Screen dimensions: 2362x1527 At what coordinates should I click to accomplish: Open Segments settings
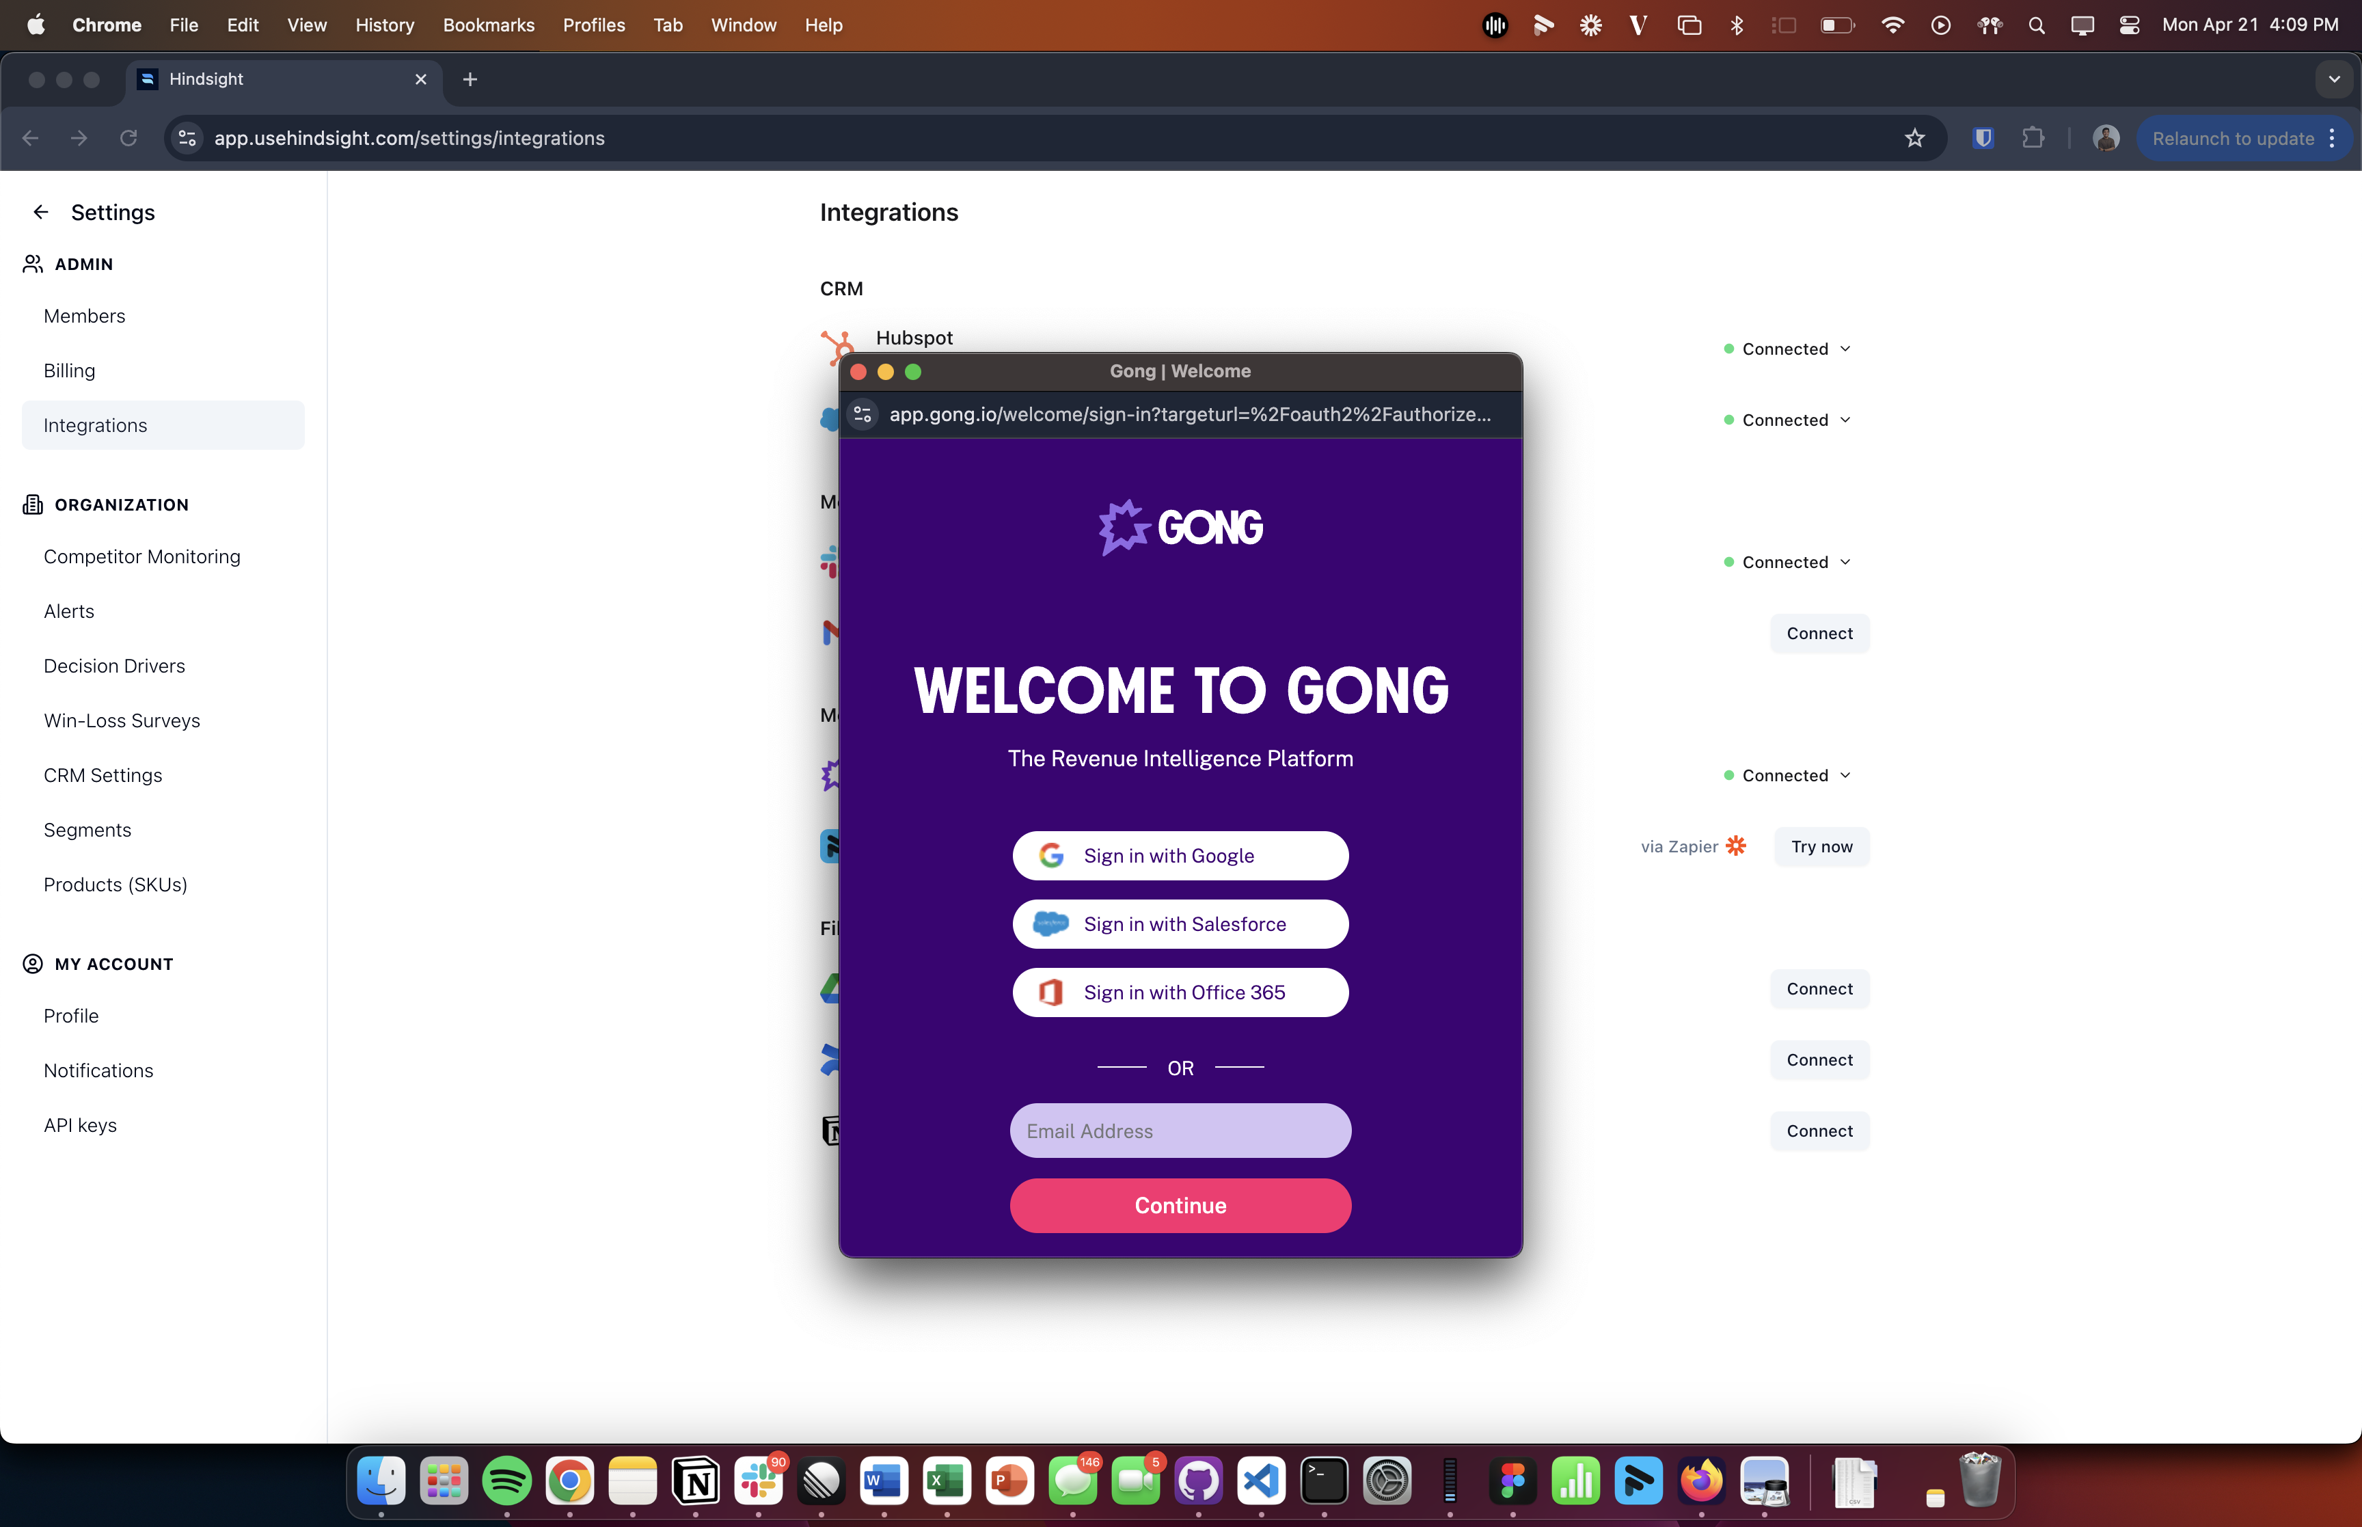tap(87, 830)
